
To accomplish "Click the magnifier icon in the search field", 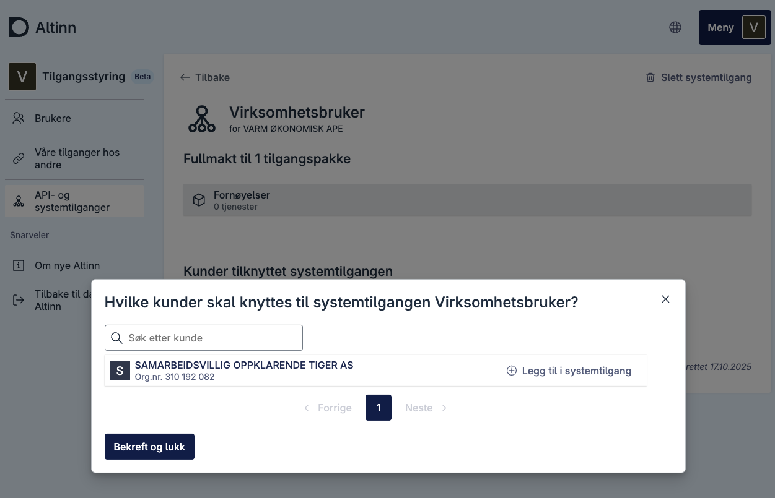I will point(117,338).
